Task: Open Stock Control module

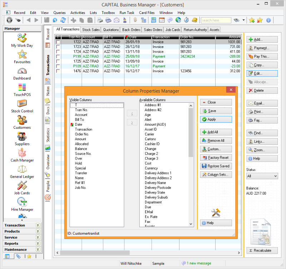Action: (x=22, y=106)
